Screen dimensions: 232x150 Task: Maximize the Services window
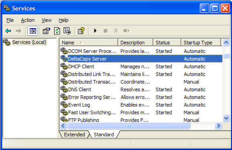click(215, 8)
